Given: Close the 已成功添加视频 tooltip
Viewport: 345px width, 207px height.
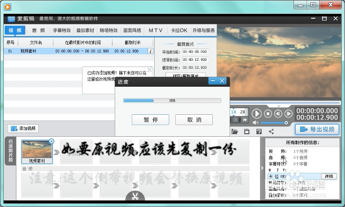Looking at the screenshot, I should tap(150, 70).
